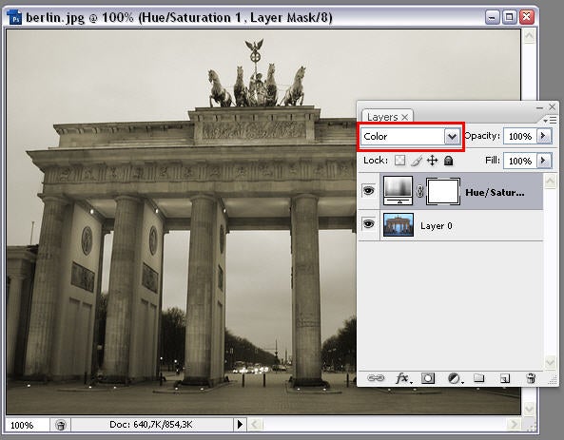Open the layer style fx menu

point(402,378)
